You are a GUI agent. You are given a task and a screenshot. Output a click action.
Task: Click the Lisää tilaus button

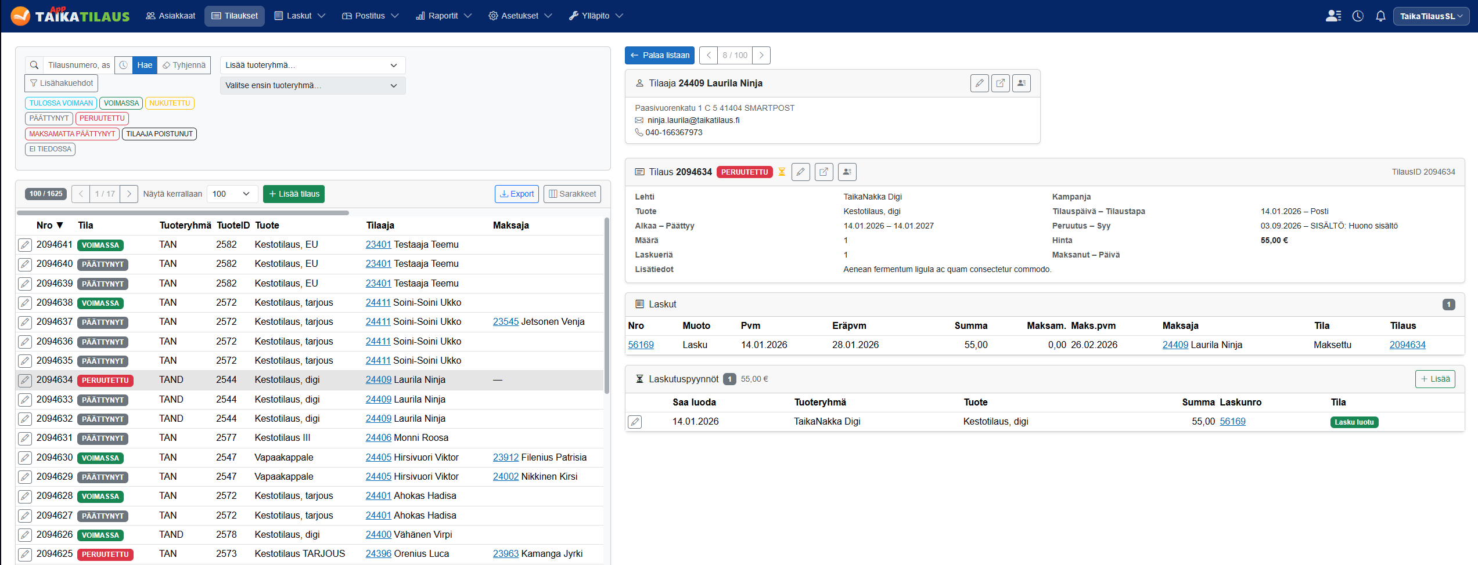point(294,194)
